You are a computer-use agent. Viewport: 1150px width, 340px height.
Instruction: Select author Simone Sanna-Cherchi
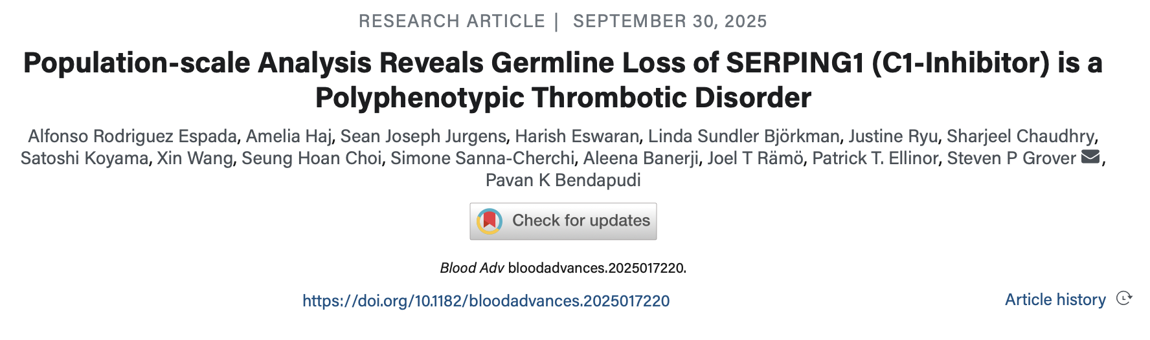(482, 158)
